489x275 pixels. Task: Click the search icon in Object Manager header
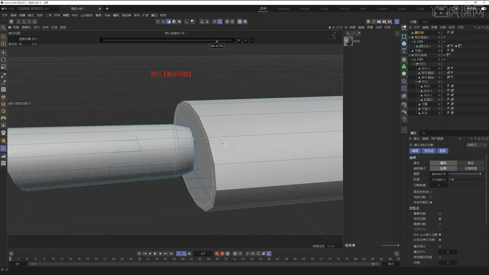tap(475, 27)
